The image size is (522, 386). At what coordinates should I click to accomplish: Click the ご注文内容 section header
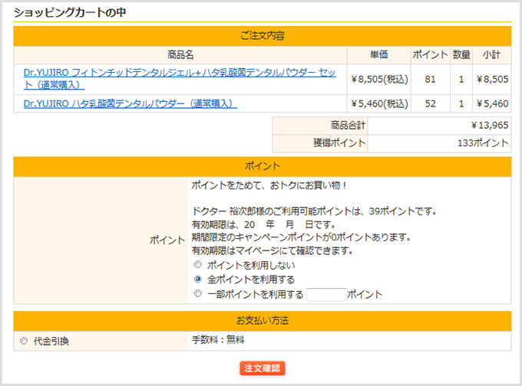263,35
